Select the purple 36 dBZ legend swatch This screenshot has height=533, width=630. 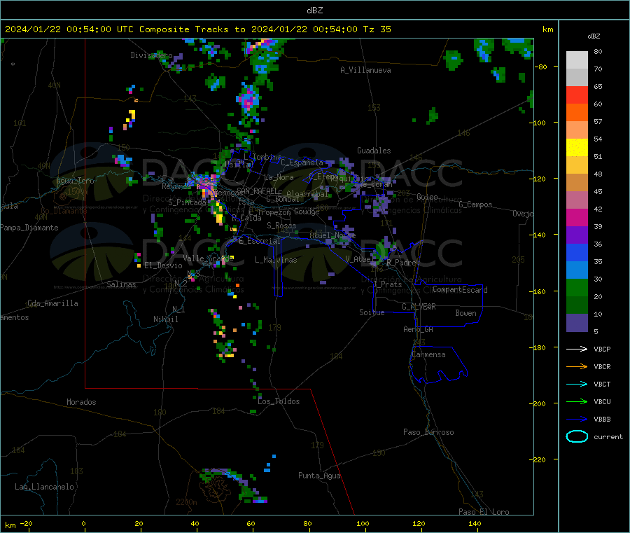tap(577, 235)
